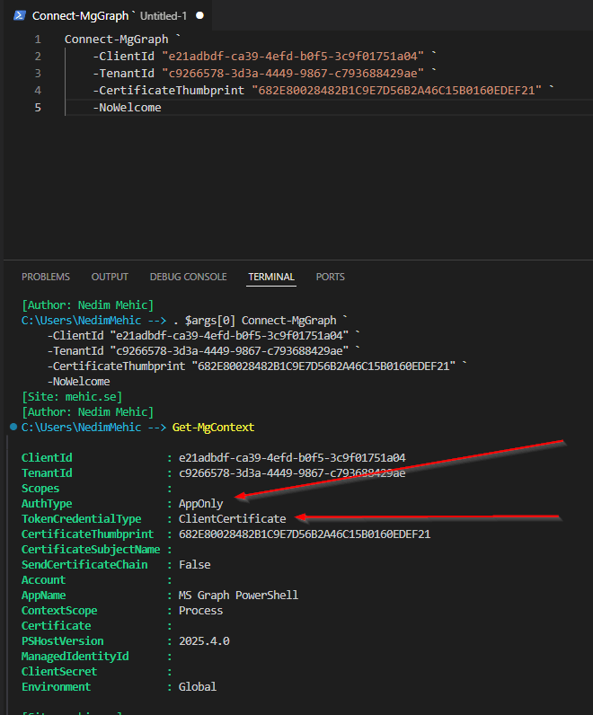Click line number 1 in the editor gutter
This screenshot has height=715, width=593.
pos(37,40)
